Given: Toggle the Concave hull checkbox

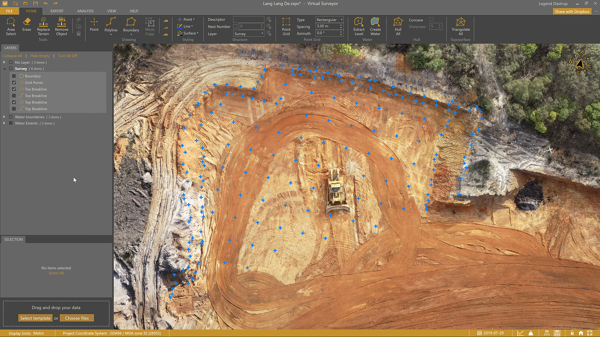Looking at the screenshot, I should (x=432, y=20).
